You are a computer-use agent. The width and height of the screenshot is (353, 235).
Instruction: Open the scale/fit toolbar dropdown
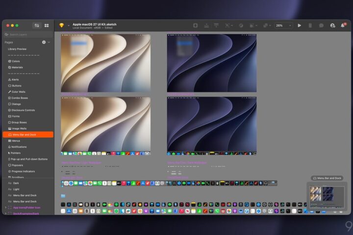click(229, 25)
